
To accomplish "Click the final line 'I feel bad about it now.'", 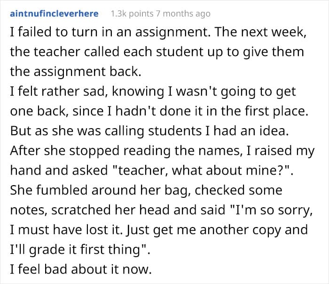I will (x=81, y=269).
